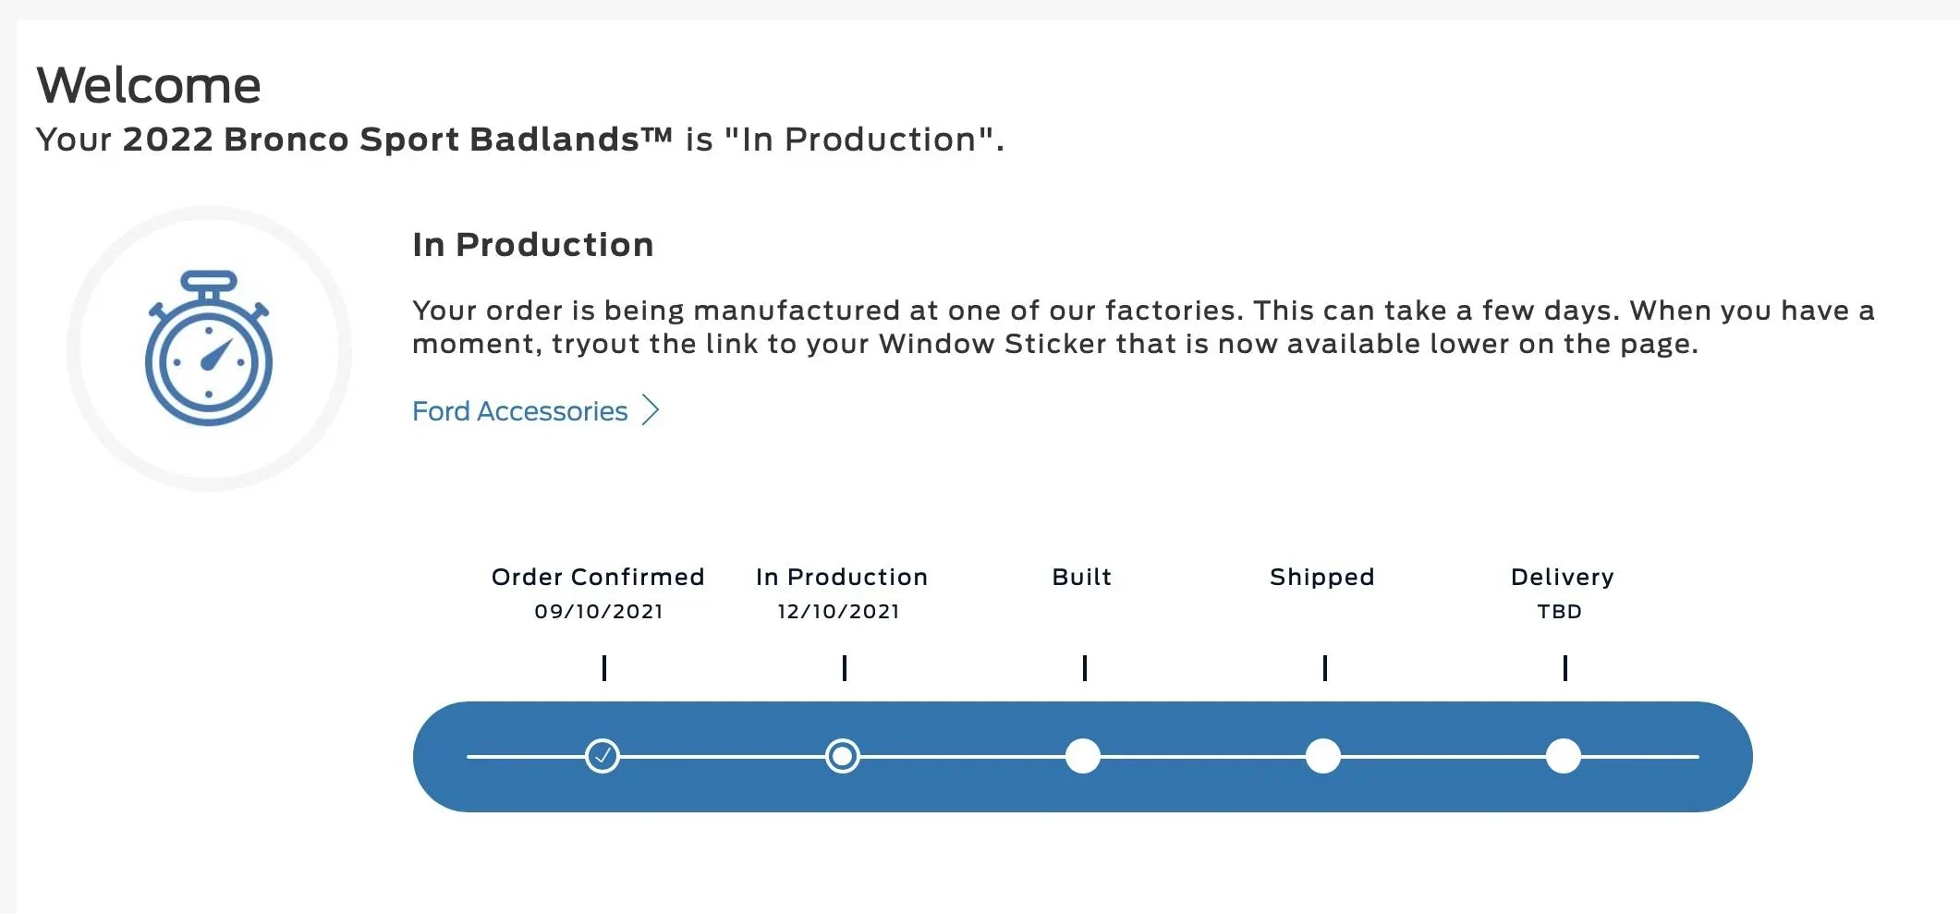
Task: Open the Ford Accessories link
Action: pyautogui.click(x=519, y=411)
